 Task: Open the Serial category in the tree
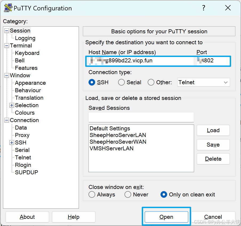(22, 150)
